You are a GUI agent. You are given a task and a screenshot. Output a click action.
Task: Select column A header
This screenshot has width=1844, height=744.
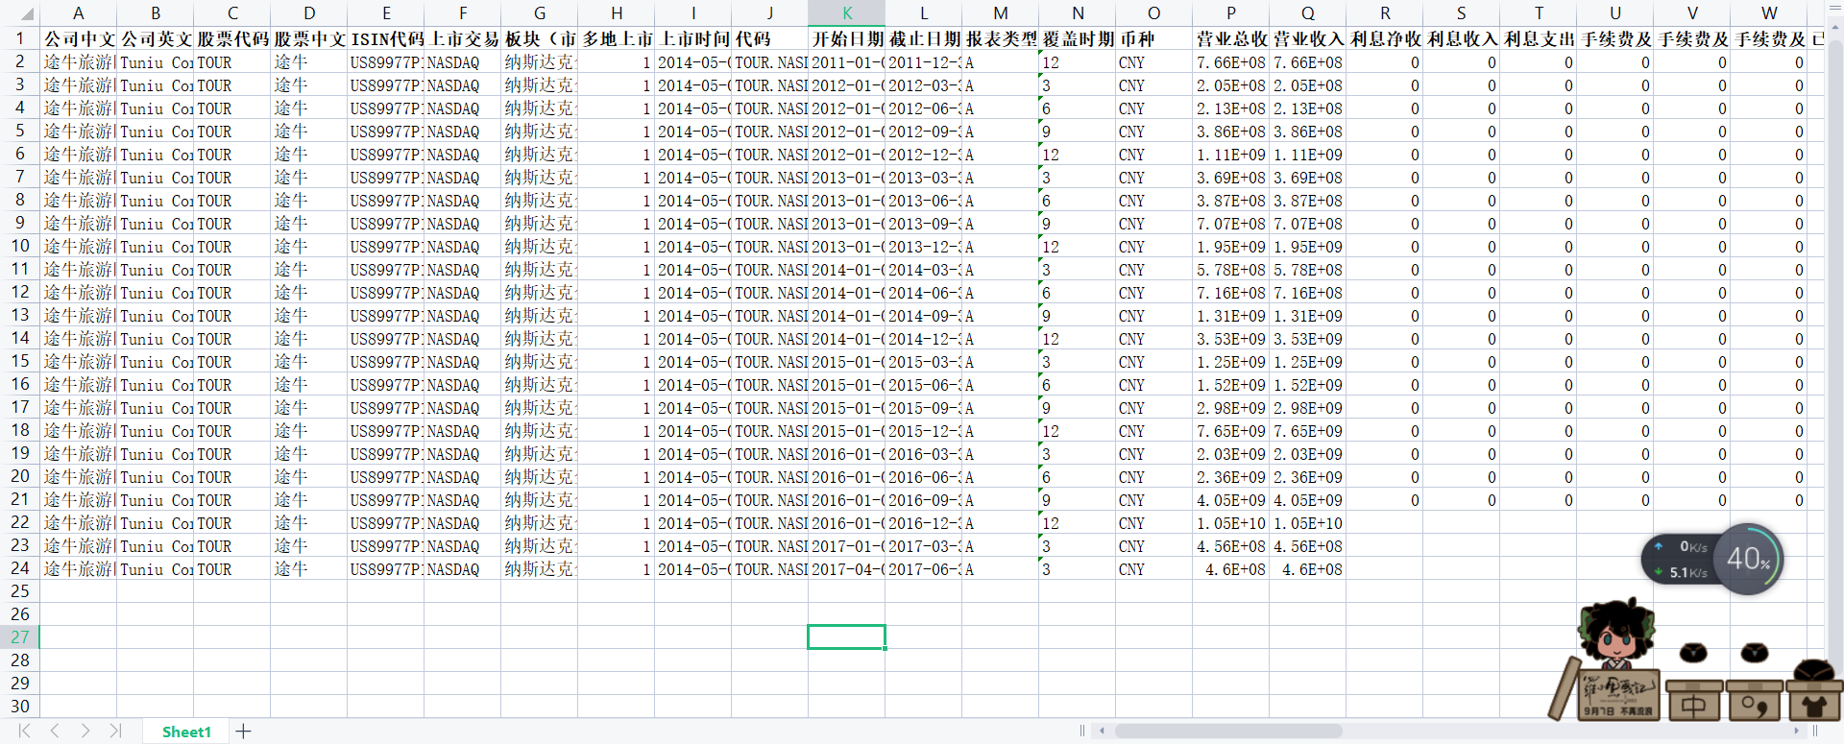click(x=78, y=13)
